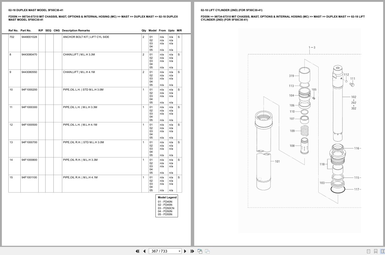Image resolution: width=385 pixels, height=255 pixels.
Task: Click part number 94F1000200
Action: (x=29, y=90)
